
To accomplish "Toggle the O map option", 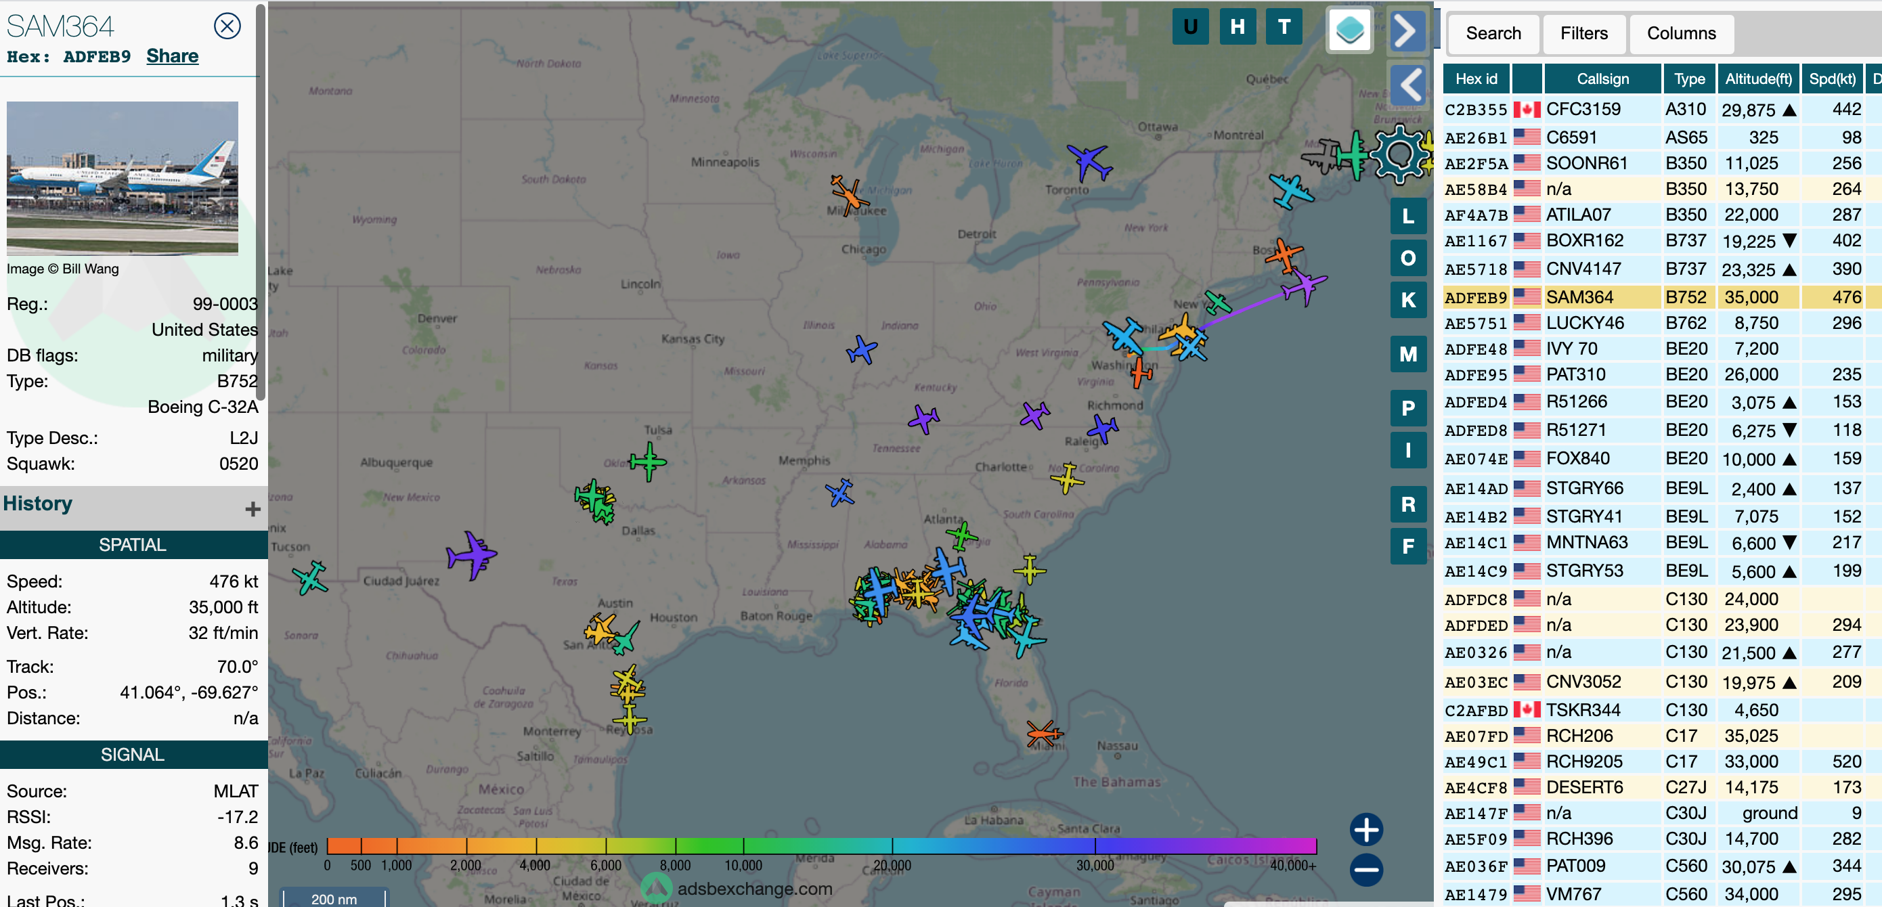I will pyautogui.click(x=1408, y=258).
